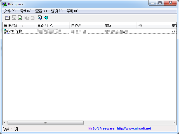The image size is (179, 134).
Task: Sort by 域 column header
Action: point(154,26)
